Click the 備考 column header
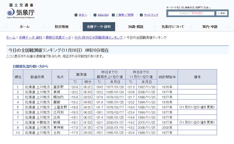Viewport: 234px width, 144px height. click(x=197, y=77)
